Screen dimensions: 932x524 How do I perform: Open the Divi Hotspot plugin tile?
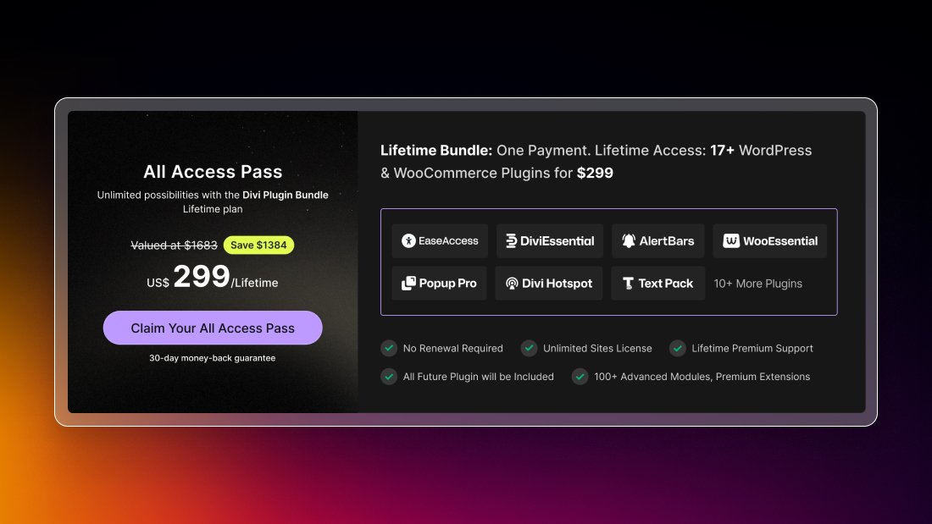pyautogui.click(x=548, y=283)
